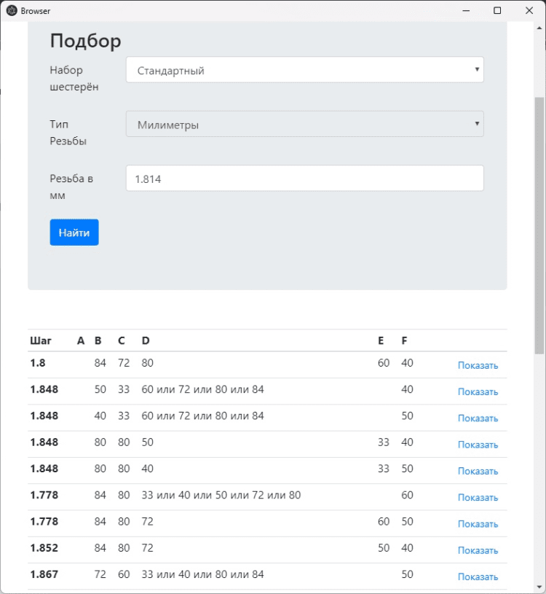
Task: Maximize the Browser window
Action: pyautogui.click(x=497, y=11)
